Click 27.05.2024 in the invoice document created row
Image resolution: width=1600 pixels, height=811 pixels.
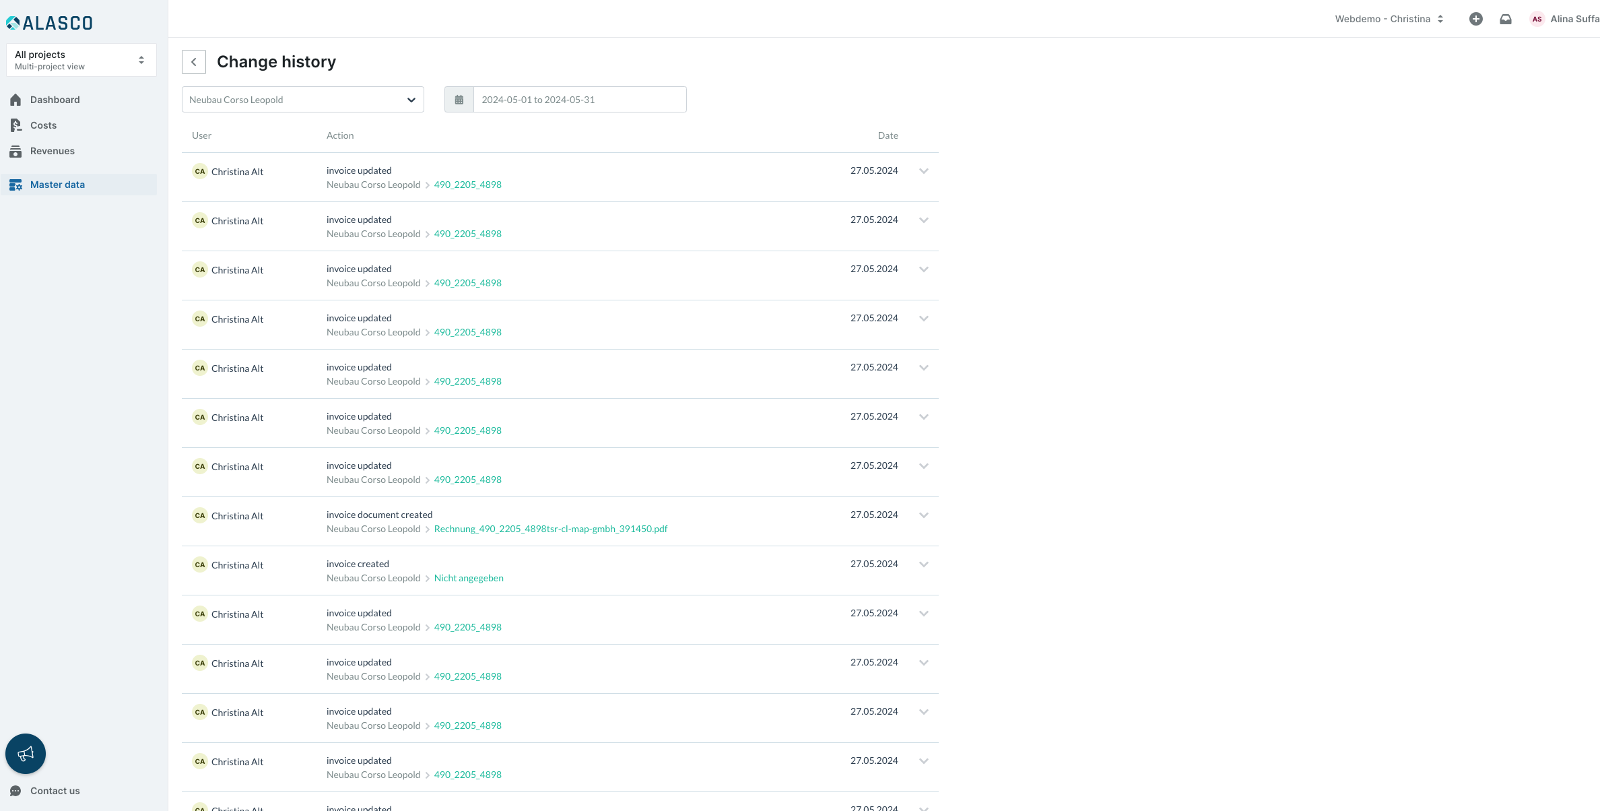874,515
